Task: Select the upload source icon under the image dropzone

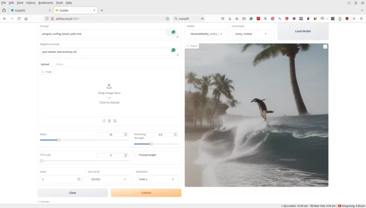Action: [104, 121]
